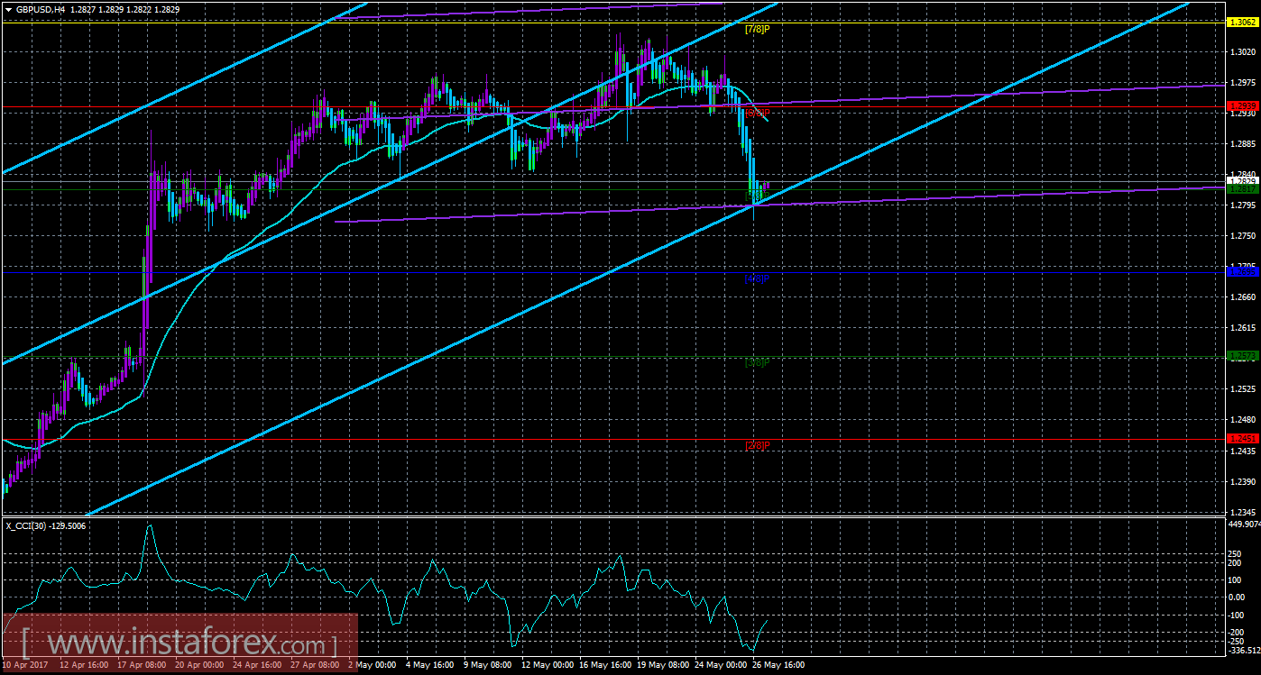Select the [3/8]P Murray level label
The width and height of the screenshot is (1261, 675).
(757, 362)
